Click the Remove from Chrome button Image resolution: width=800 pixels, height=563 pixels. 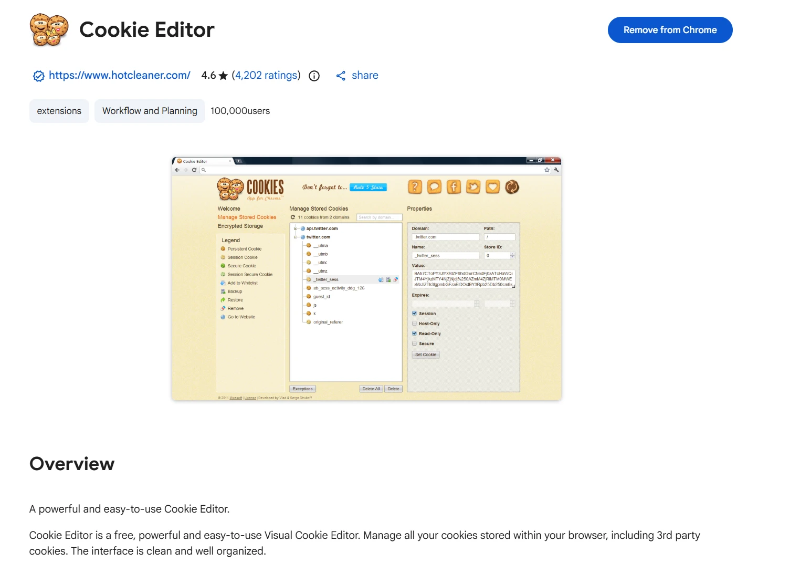click(670, 30)
